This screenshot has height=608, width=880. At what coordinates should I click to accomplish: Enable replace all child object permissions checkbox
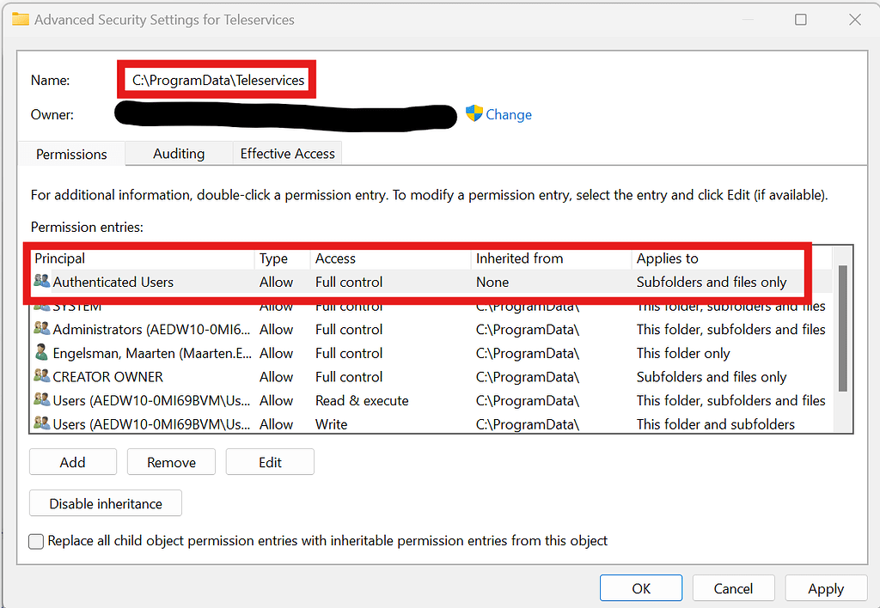pyautogui.click(x=36, y=541)
